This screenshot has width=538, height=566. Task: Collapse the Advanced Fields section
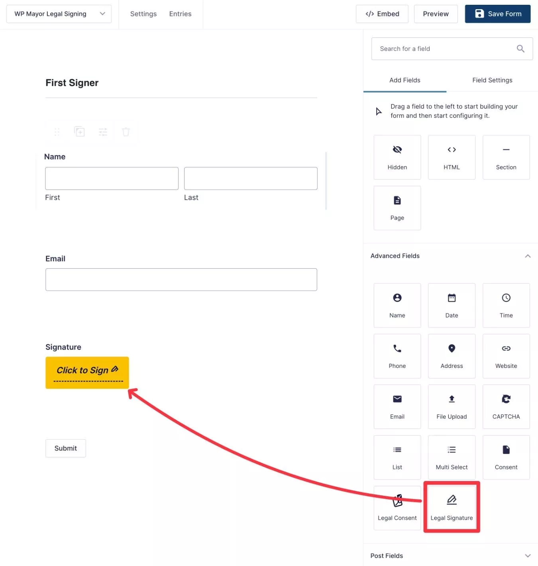pos(528,256)
